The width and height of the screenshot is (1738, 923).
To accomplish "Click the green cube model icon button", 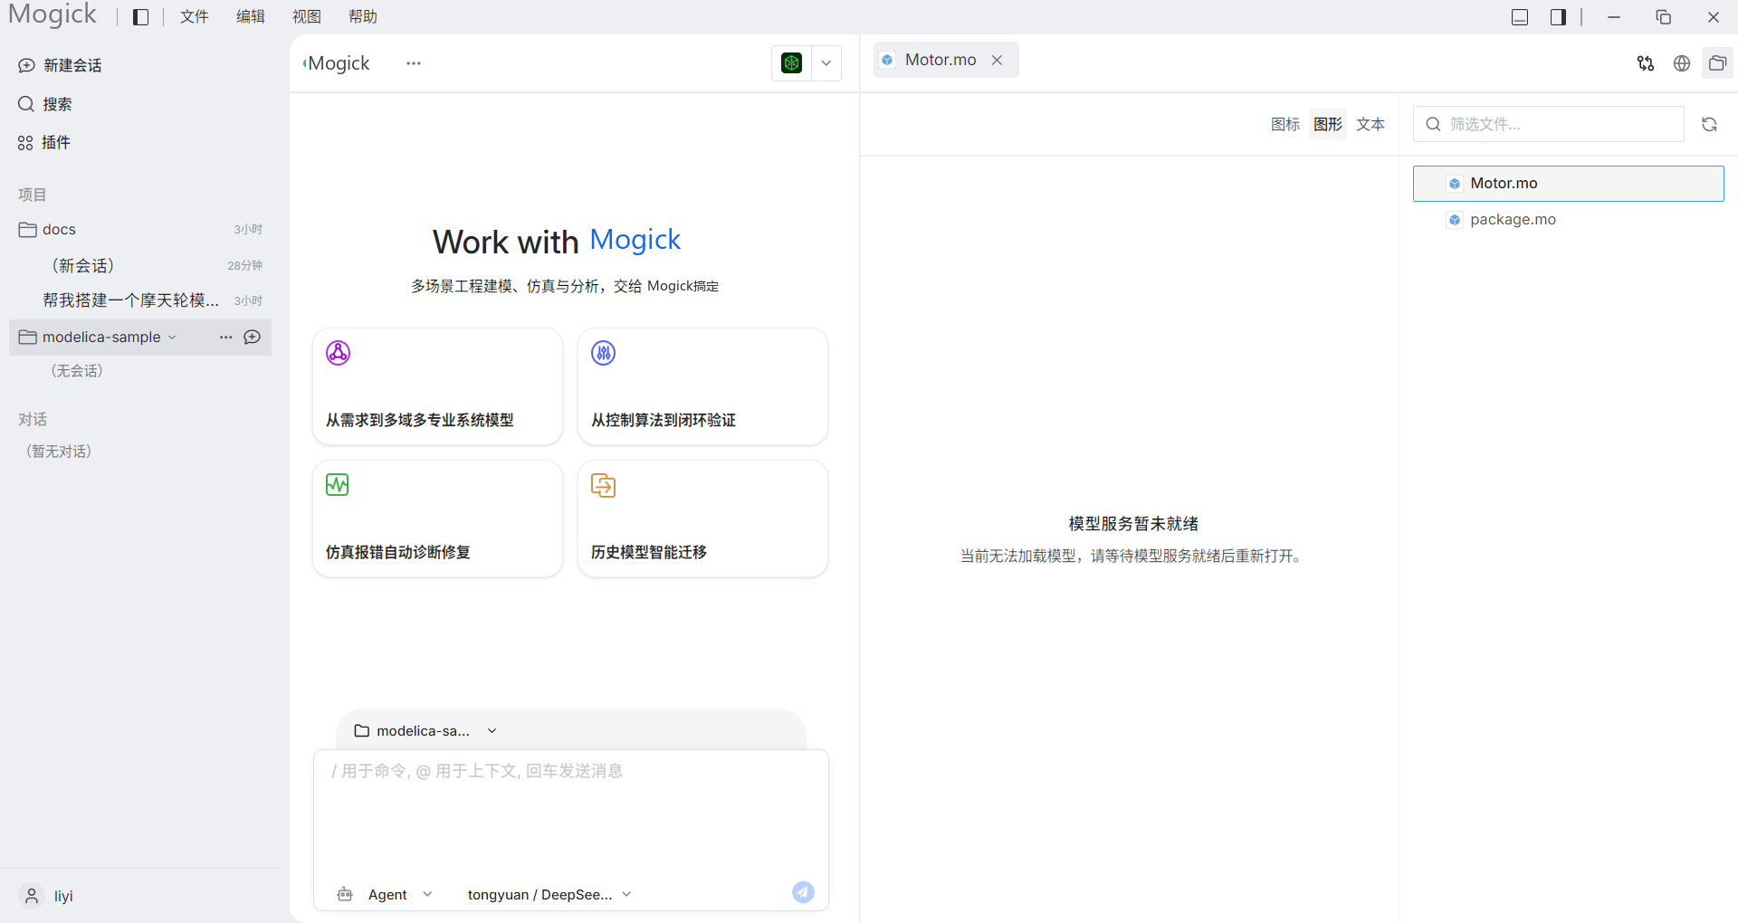I will (x=792, y=63).
